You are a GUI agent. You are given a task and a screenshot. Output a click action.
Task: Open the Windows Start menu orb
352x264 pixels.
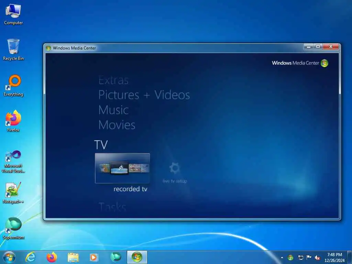click(9, 257)
